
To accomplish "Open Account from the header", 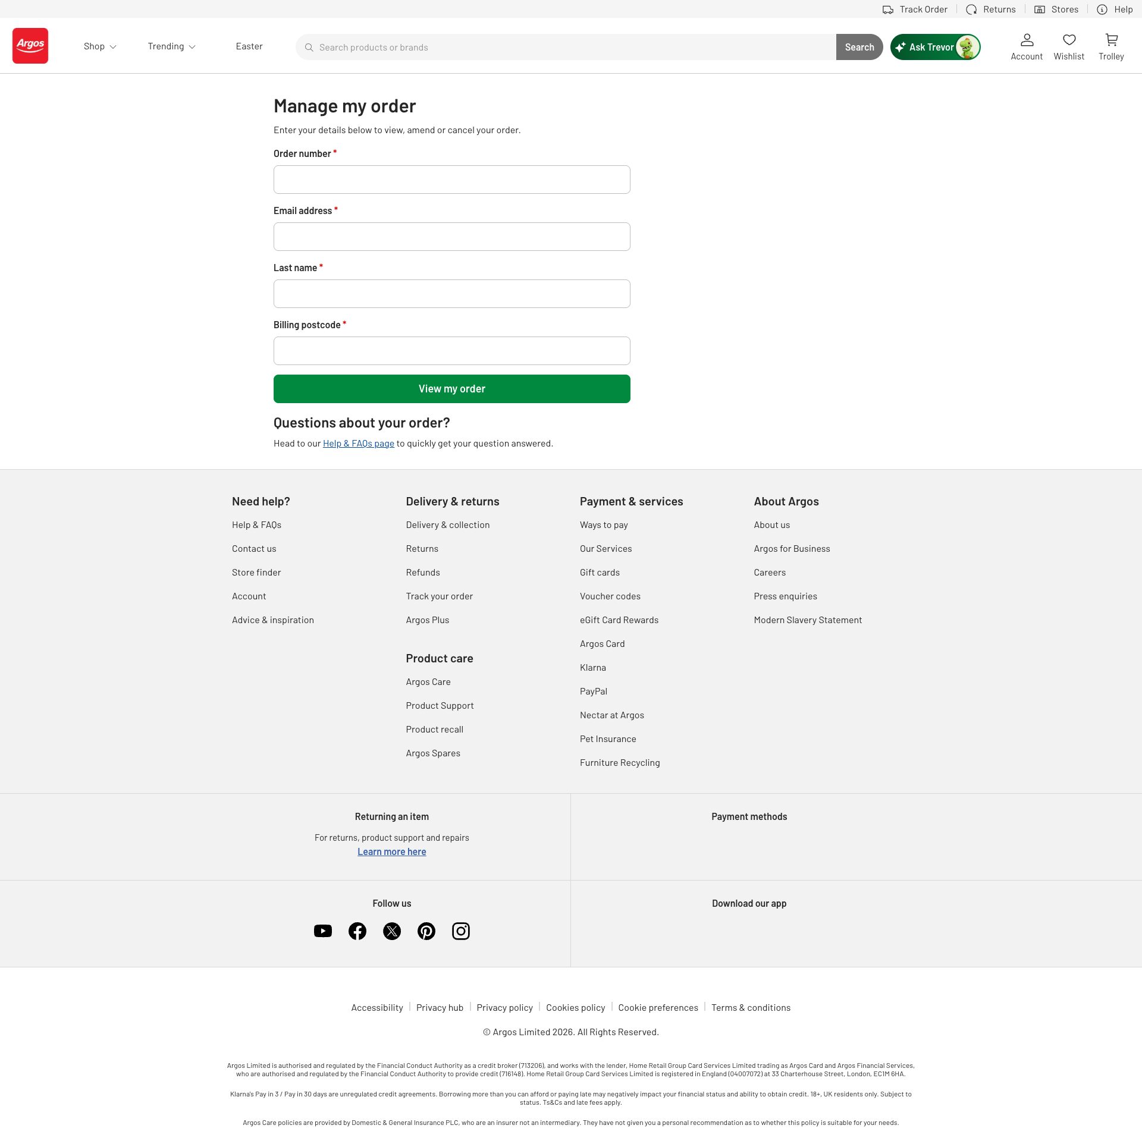I will click(1027, 46).
